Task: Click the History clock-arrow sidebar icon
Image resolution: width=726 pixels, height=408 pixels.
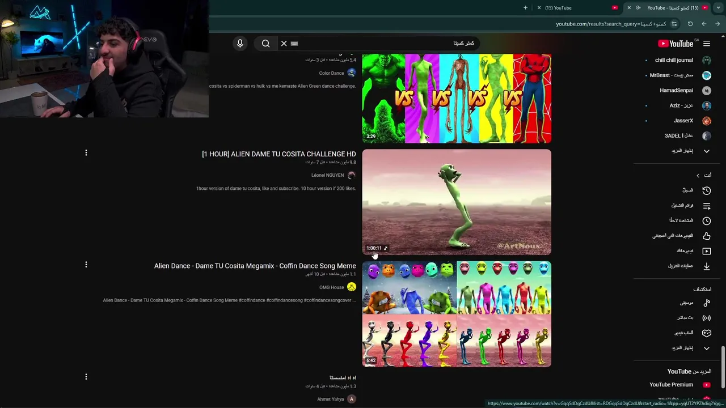Action: click(x=707, y=190)
